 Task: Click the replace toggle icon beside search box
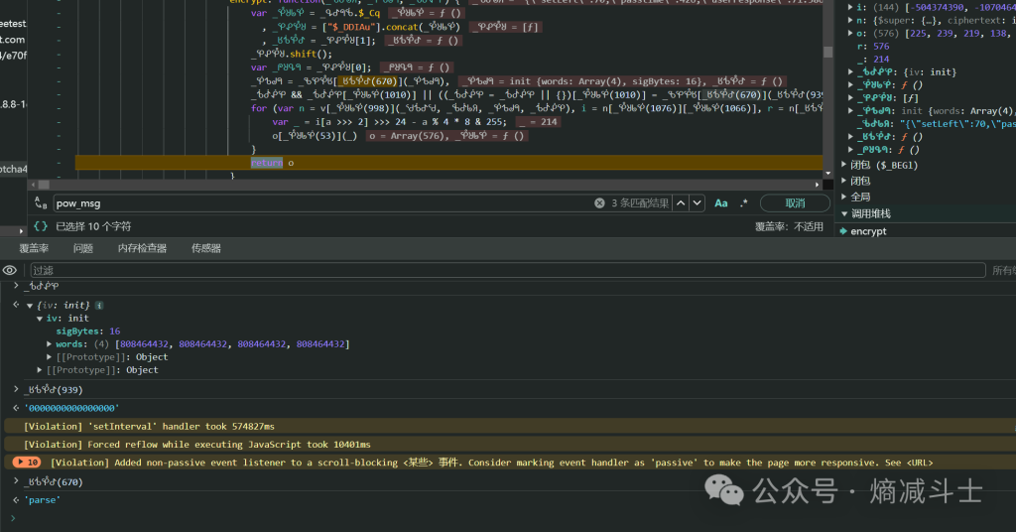pos(41,203)
